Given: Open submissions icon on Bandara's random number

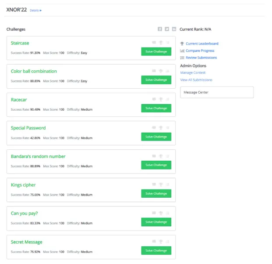Looking at the screenshot, I should [168, 156].
